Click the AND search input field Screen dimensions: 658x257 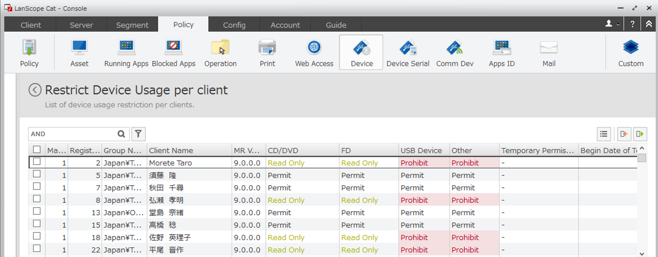coord(71,134)
